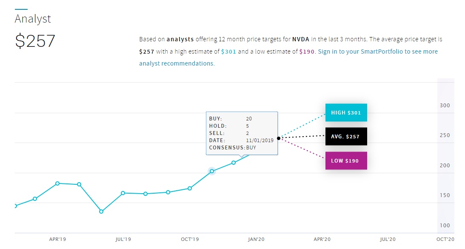The image size is (465, 249).
Task: Click the AVG. $257 price target label
Action: coord(346,137)
